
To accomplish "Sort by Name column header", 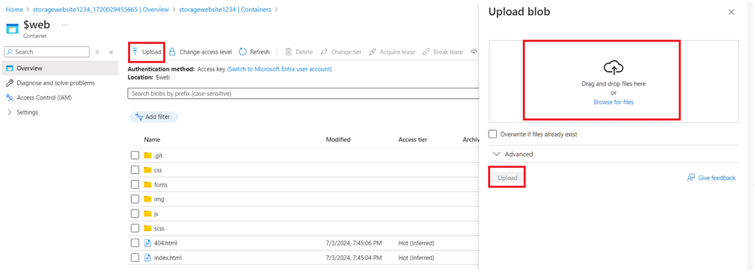I will [x=152, y=140].
